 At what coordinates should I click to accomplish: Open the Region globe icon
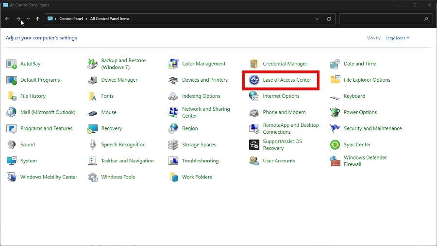click(173, 128)
